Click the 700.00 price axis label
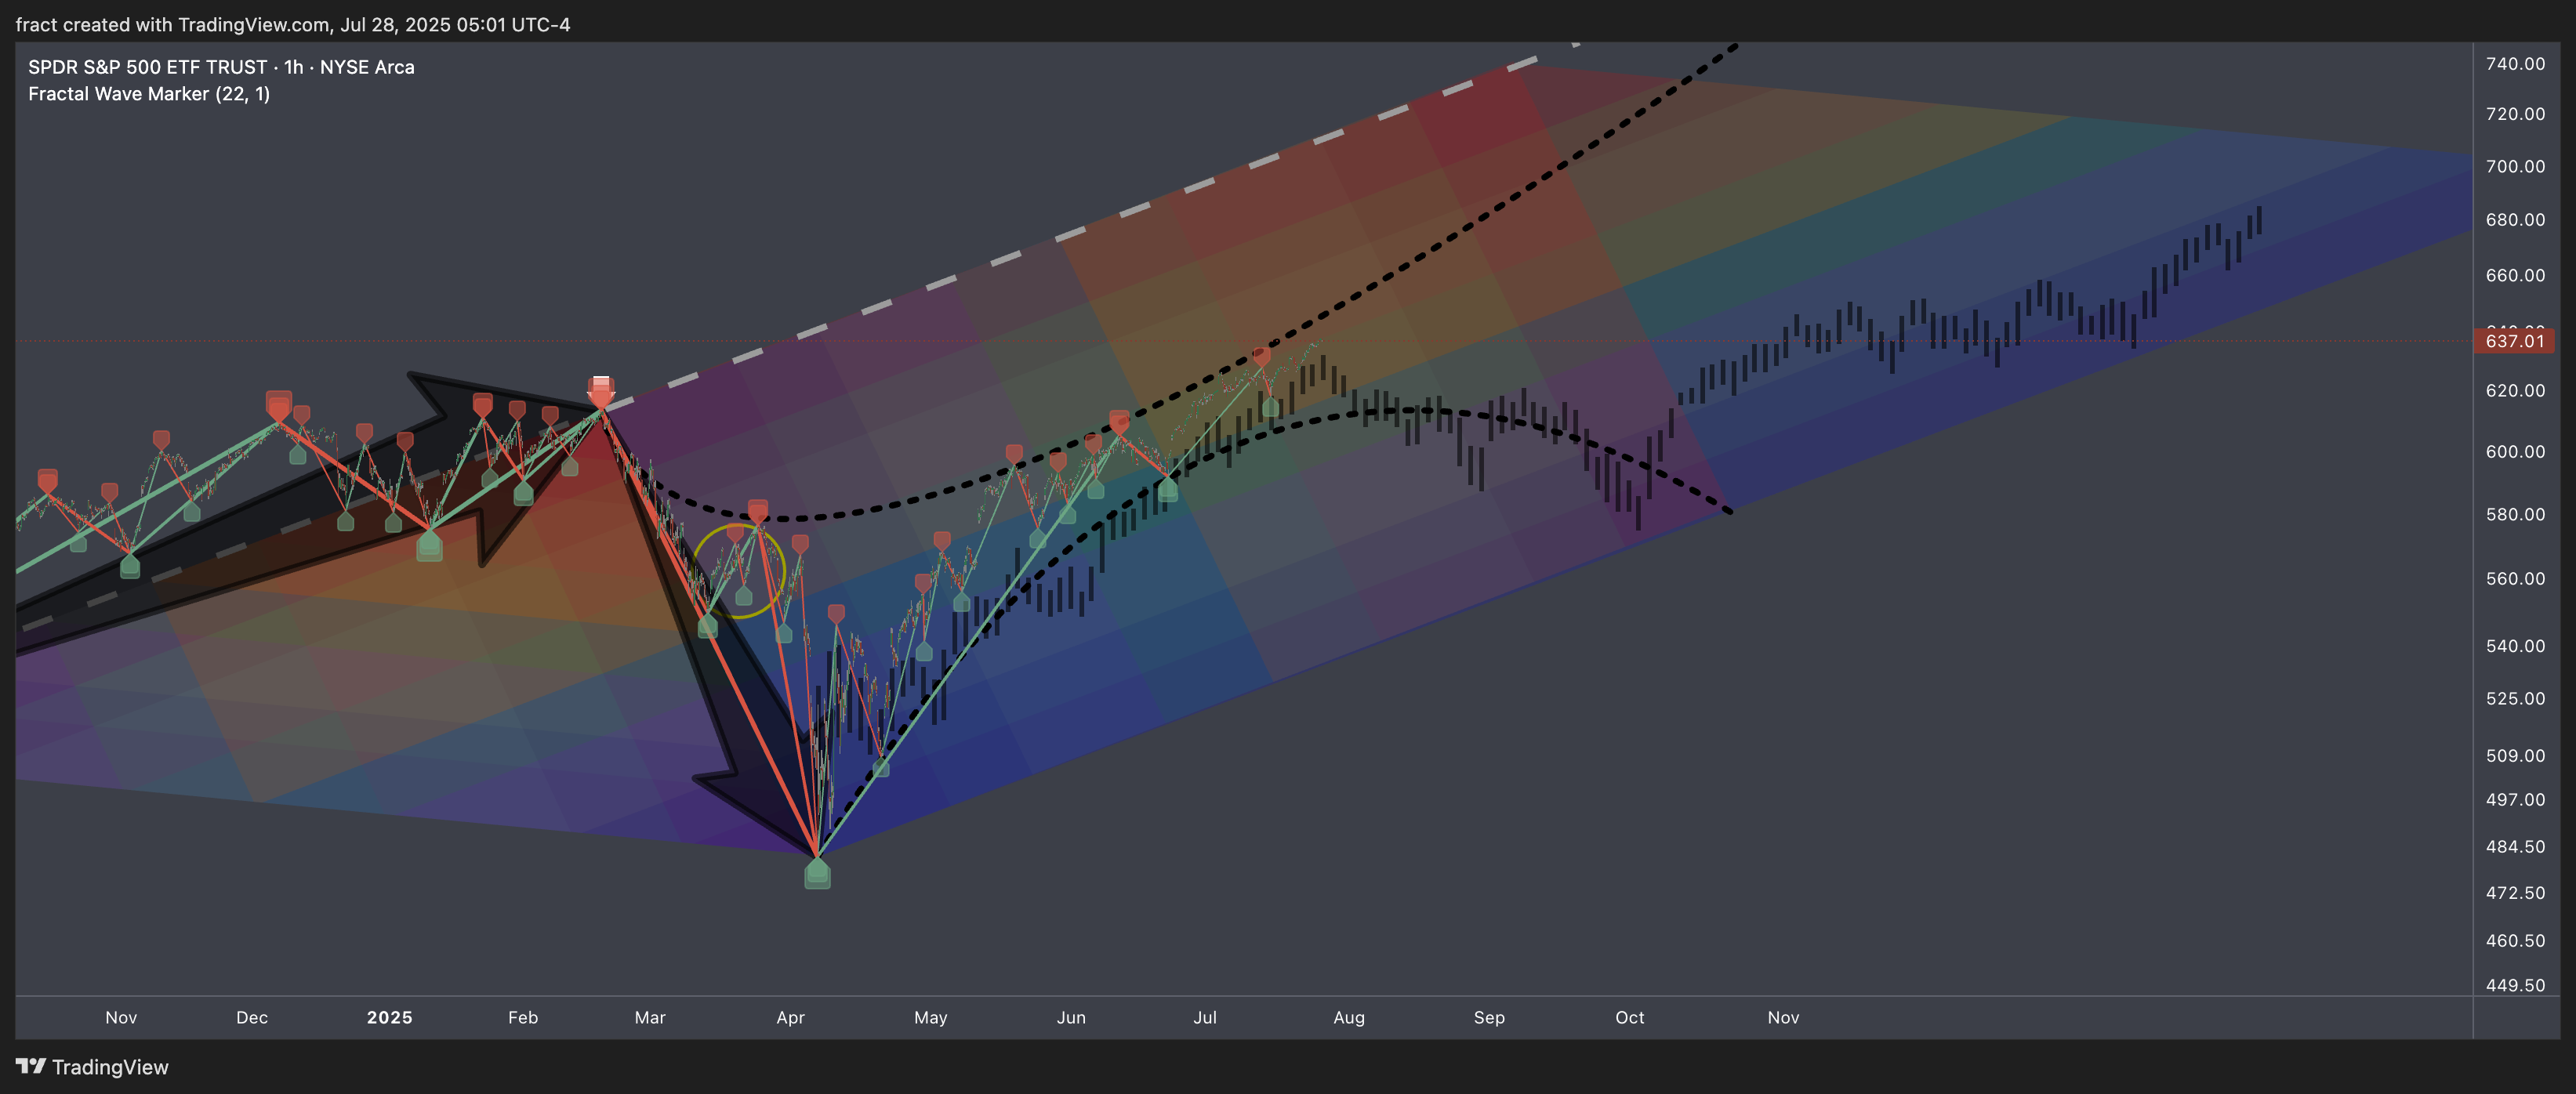The image size is (2576, 1094). 2515,166
